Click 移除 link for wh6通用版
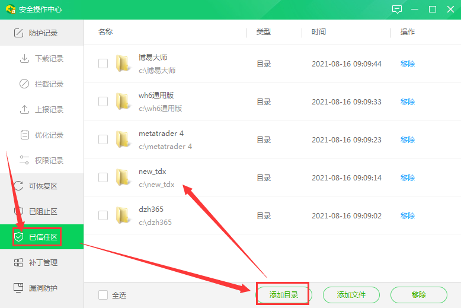461x308 pixels. point(408,101)
